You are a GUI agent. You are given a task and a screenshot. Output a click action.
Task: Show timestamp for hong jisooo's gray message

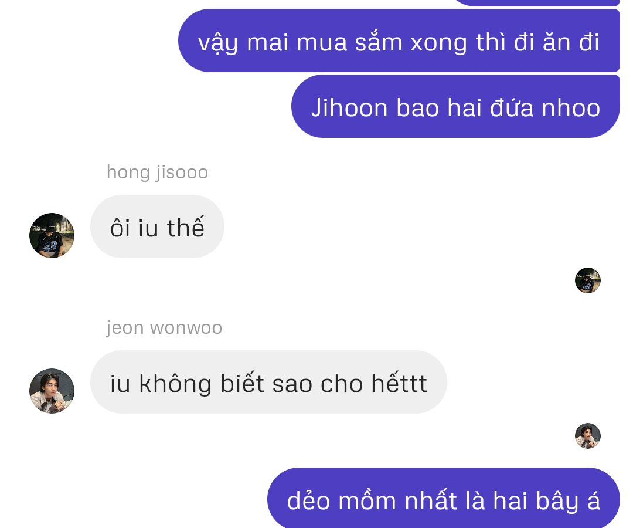157,226
